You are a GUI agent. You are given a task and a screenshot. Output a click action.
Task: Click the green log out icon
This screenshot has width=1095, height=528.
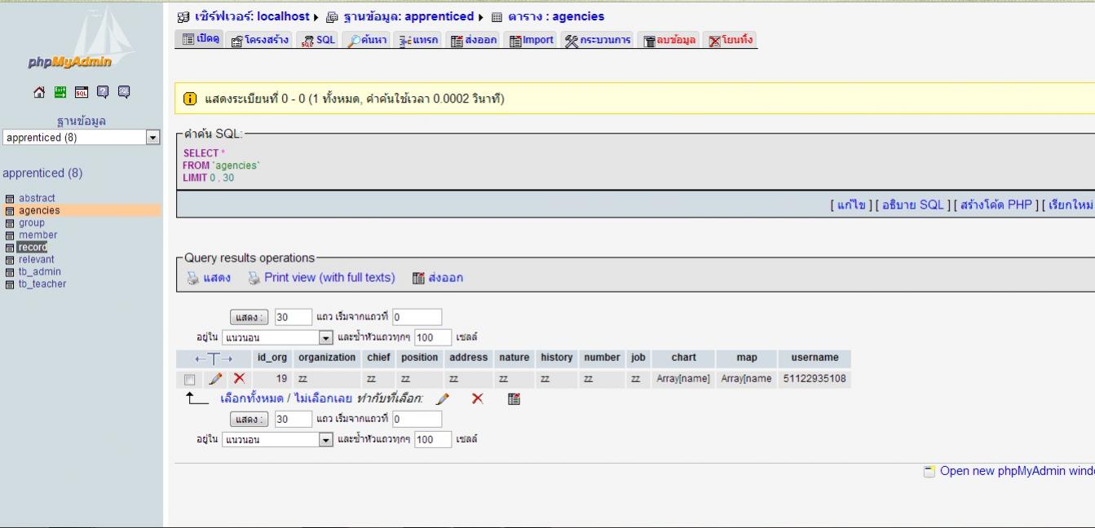pos(60,93)
